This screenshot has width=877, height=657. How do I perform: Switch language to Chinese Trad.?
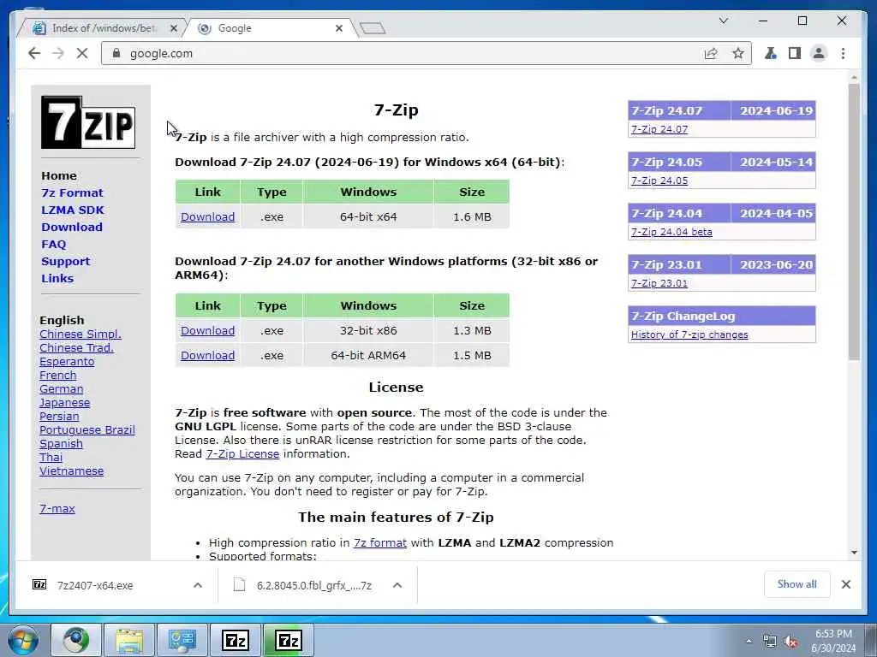76,347
